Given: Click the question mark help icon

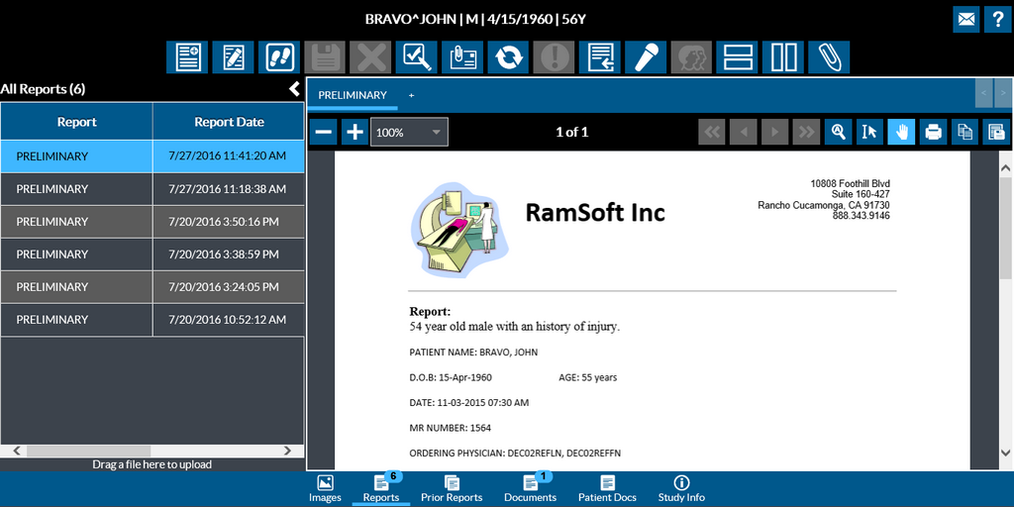Looking at the screenshot, I should (998, 19).
